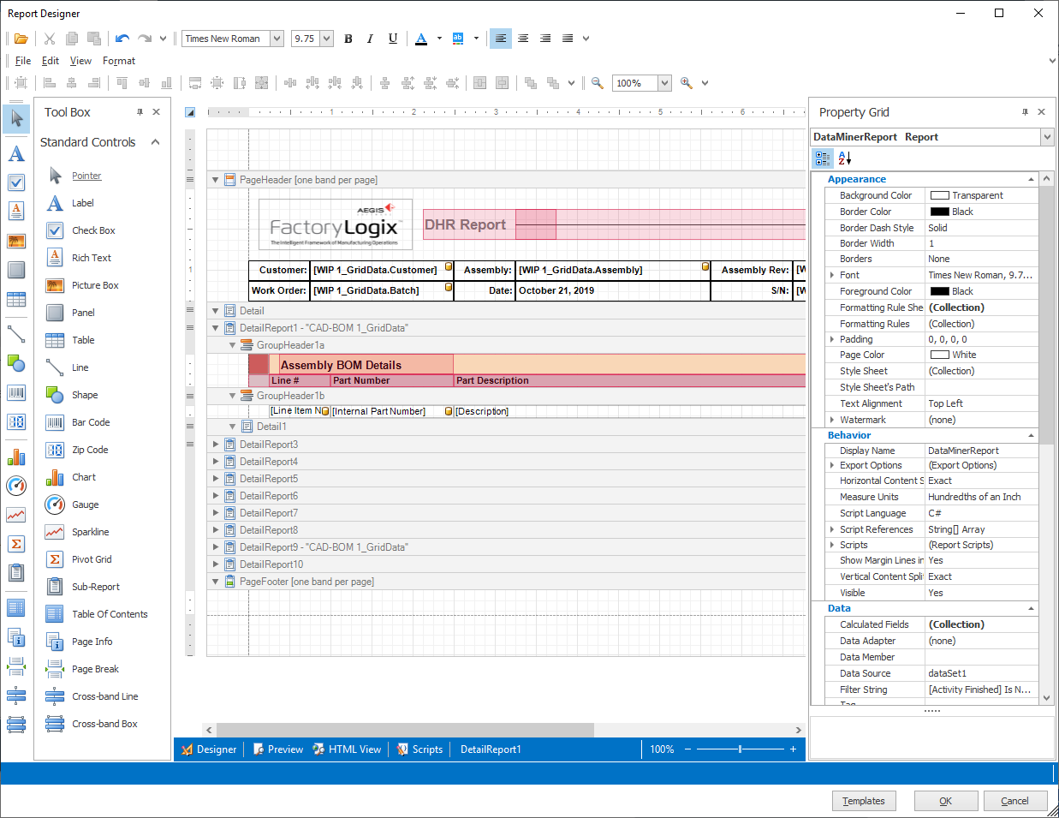Click the Open folder icon in the toolbar
Image resolution: width=1059 pixels, height=818 pixels.
point(21,39)
